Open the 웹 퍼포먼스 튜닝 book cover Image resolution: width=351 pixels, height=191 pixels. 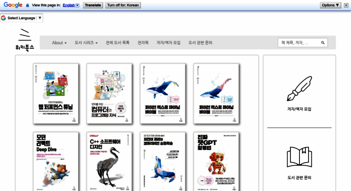pyautogui.click(x=56, y=93)
